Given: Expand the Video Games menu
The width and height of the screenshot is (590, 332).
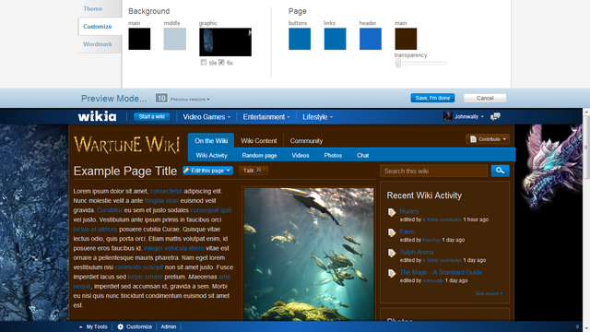Looking at the screenshot, I should (x=206, y=117).
